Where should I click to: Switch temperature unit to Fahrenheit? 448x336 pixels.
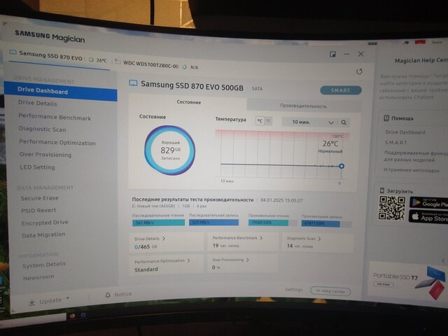(268, 120)
